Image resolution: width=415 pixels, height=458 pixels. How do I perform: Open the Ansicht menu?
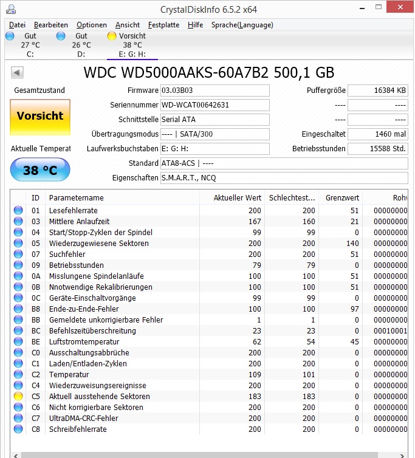[128, 25]
